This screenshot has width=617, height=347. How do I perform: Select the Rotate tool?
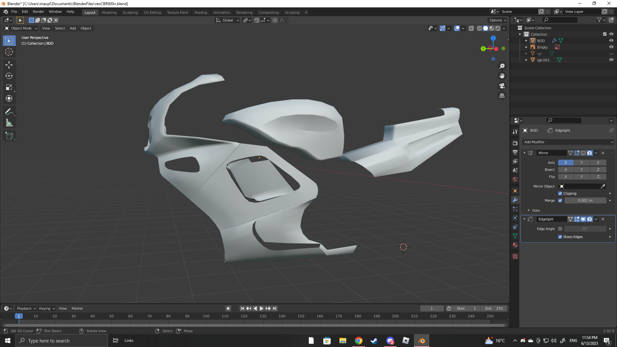pos(9,76)
